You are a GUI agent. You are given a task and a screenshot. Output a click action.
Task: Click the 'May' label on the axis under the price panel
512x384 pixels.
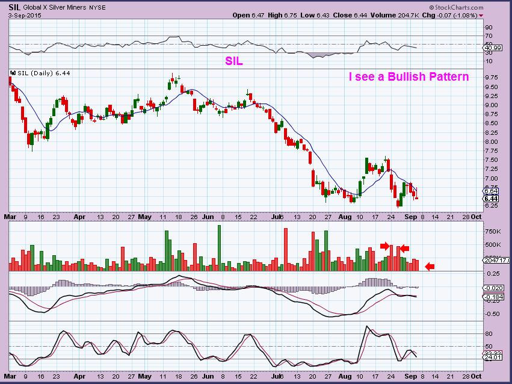(x=144, y=217)
